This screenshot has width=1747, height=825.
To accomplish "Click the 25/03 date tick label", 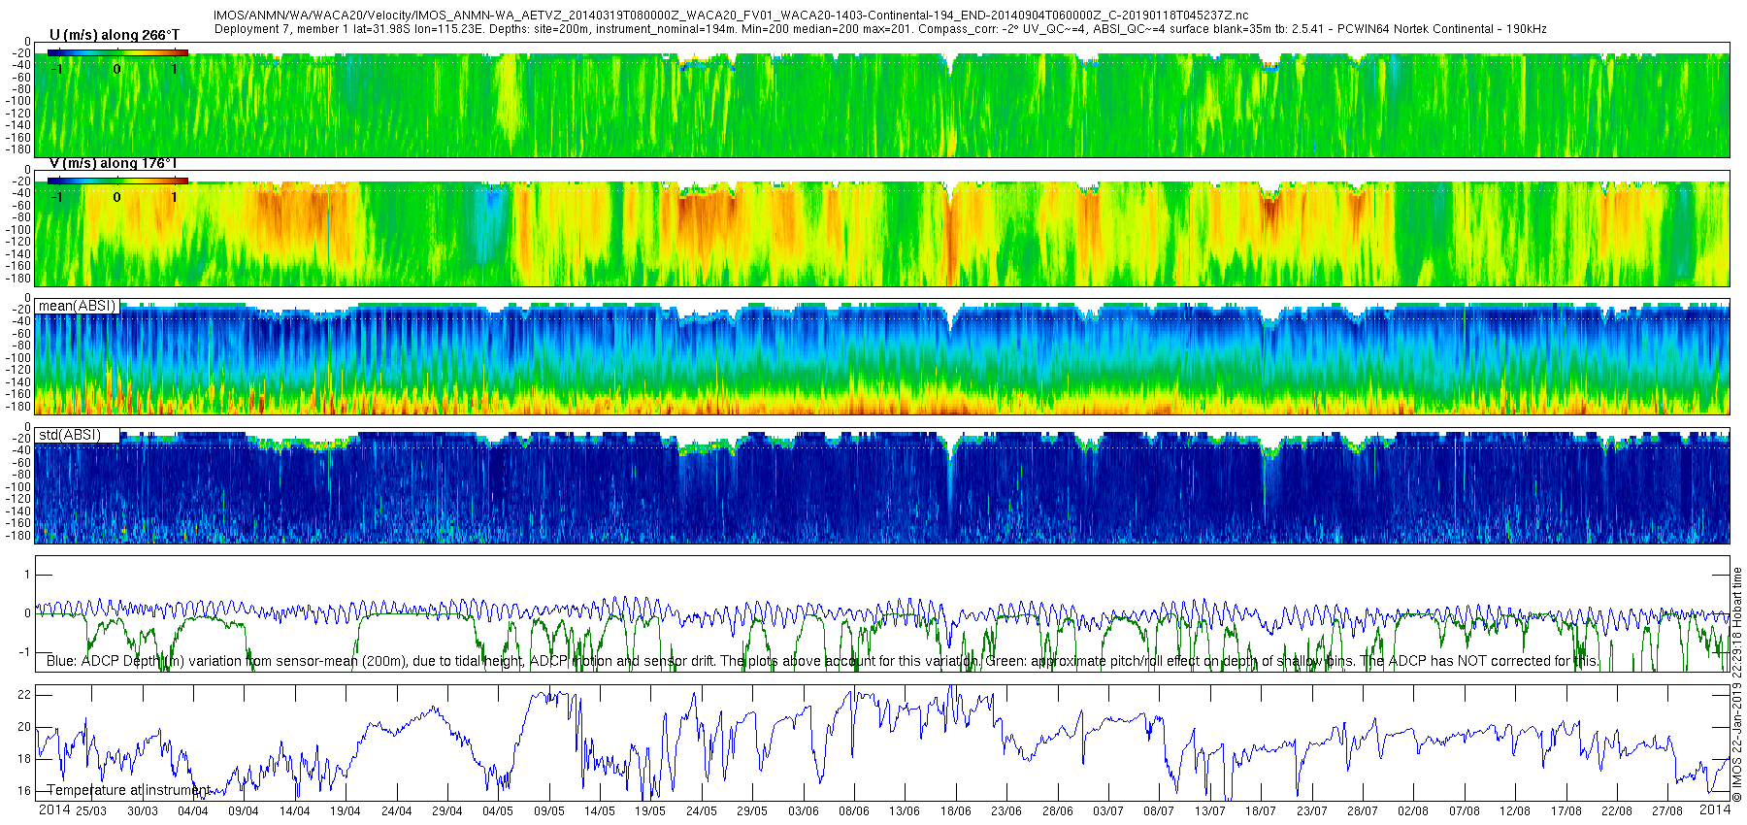I will pyautogui.click(x=91, y=811).
